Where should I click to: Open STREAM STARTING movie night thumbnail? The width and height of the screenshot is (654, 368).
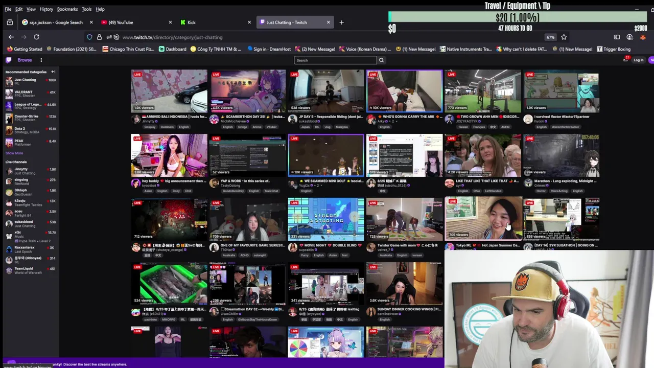pyautogui.click(x=326, y=219)
